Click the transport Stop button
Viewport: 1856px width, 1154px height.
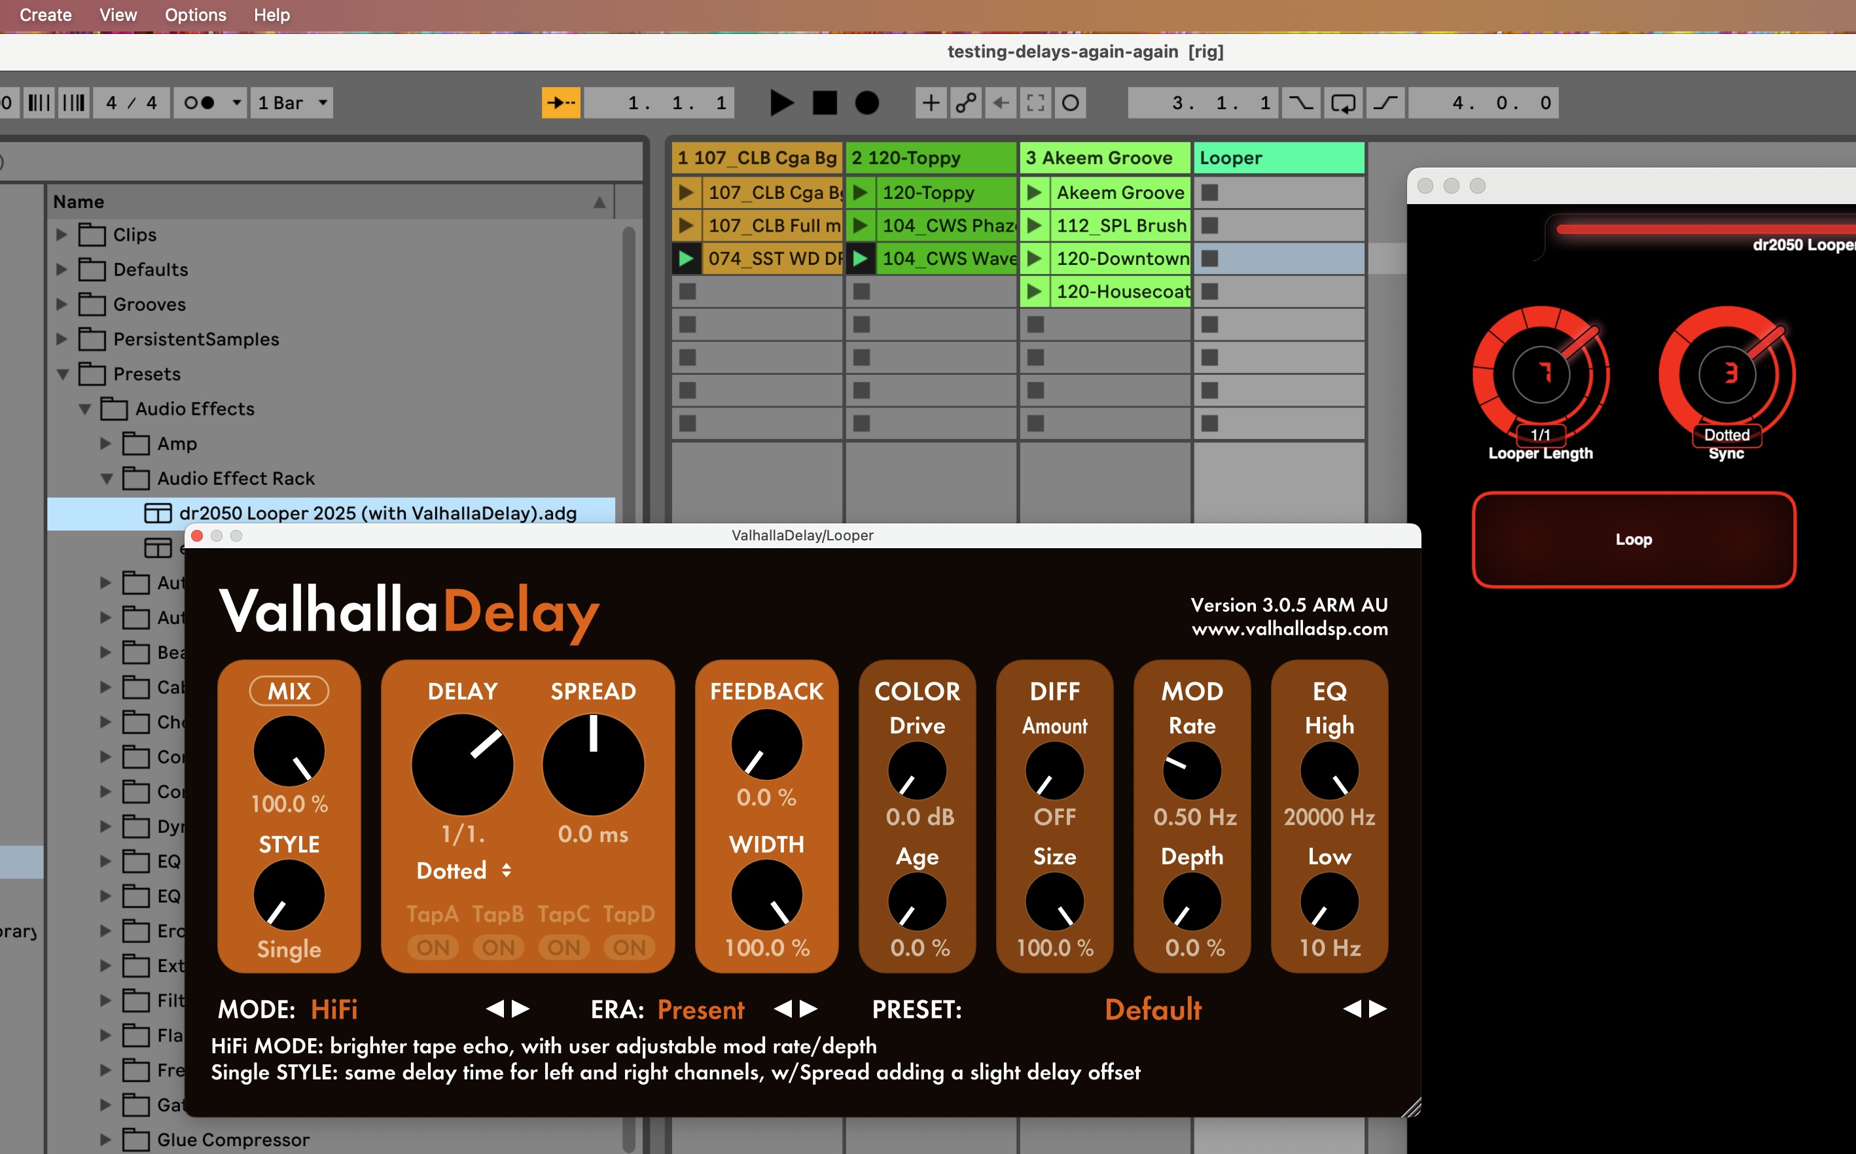(x=825, y=102)
